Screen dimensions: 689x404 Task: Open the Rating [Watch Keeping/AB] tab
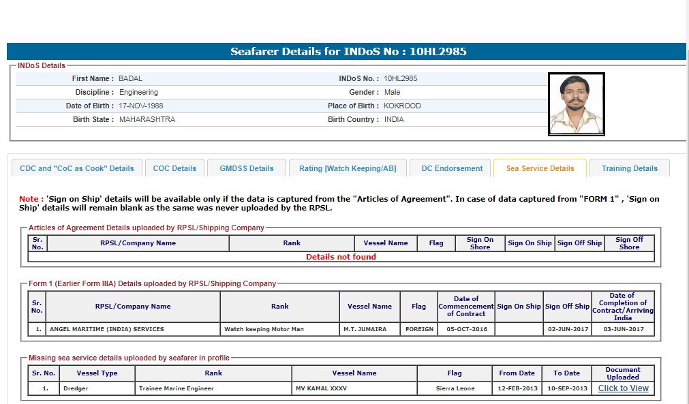348,168
